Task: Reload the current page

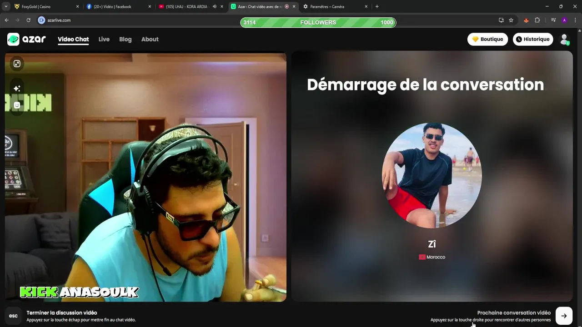Action: point(28,20)
